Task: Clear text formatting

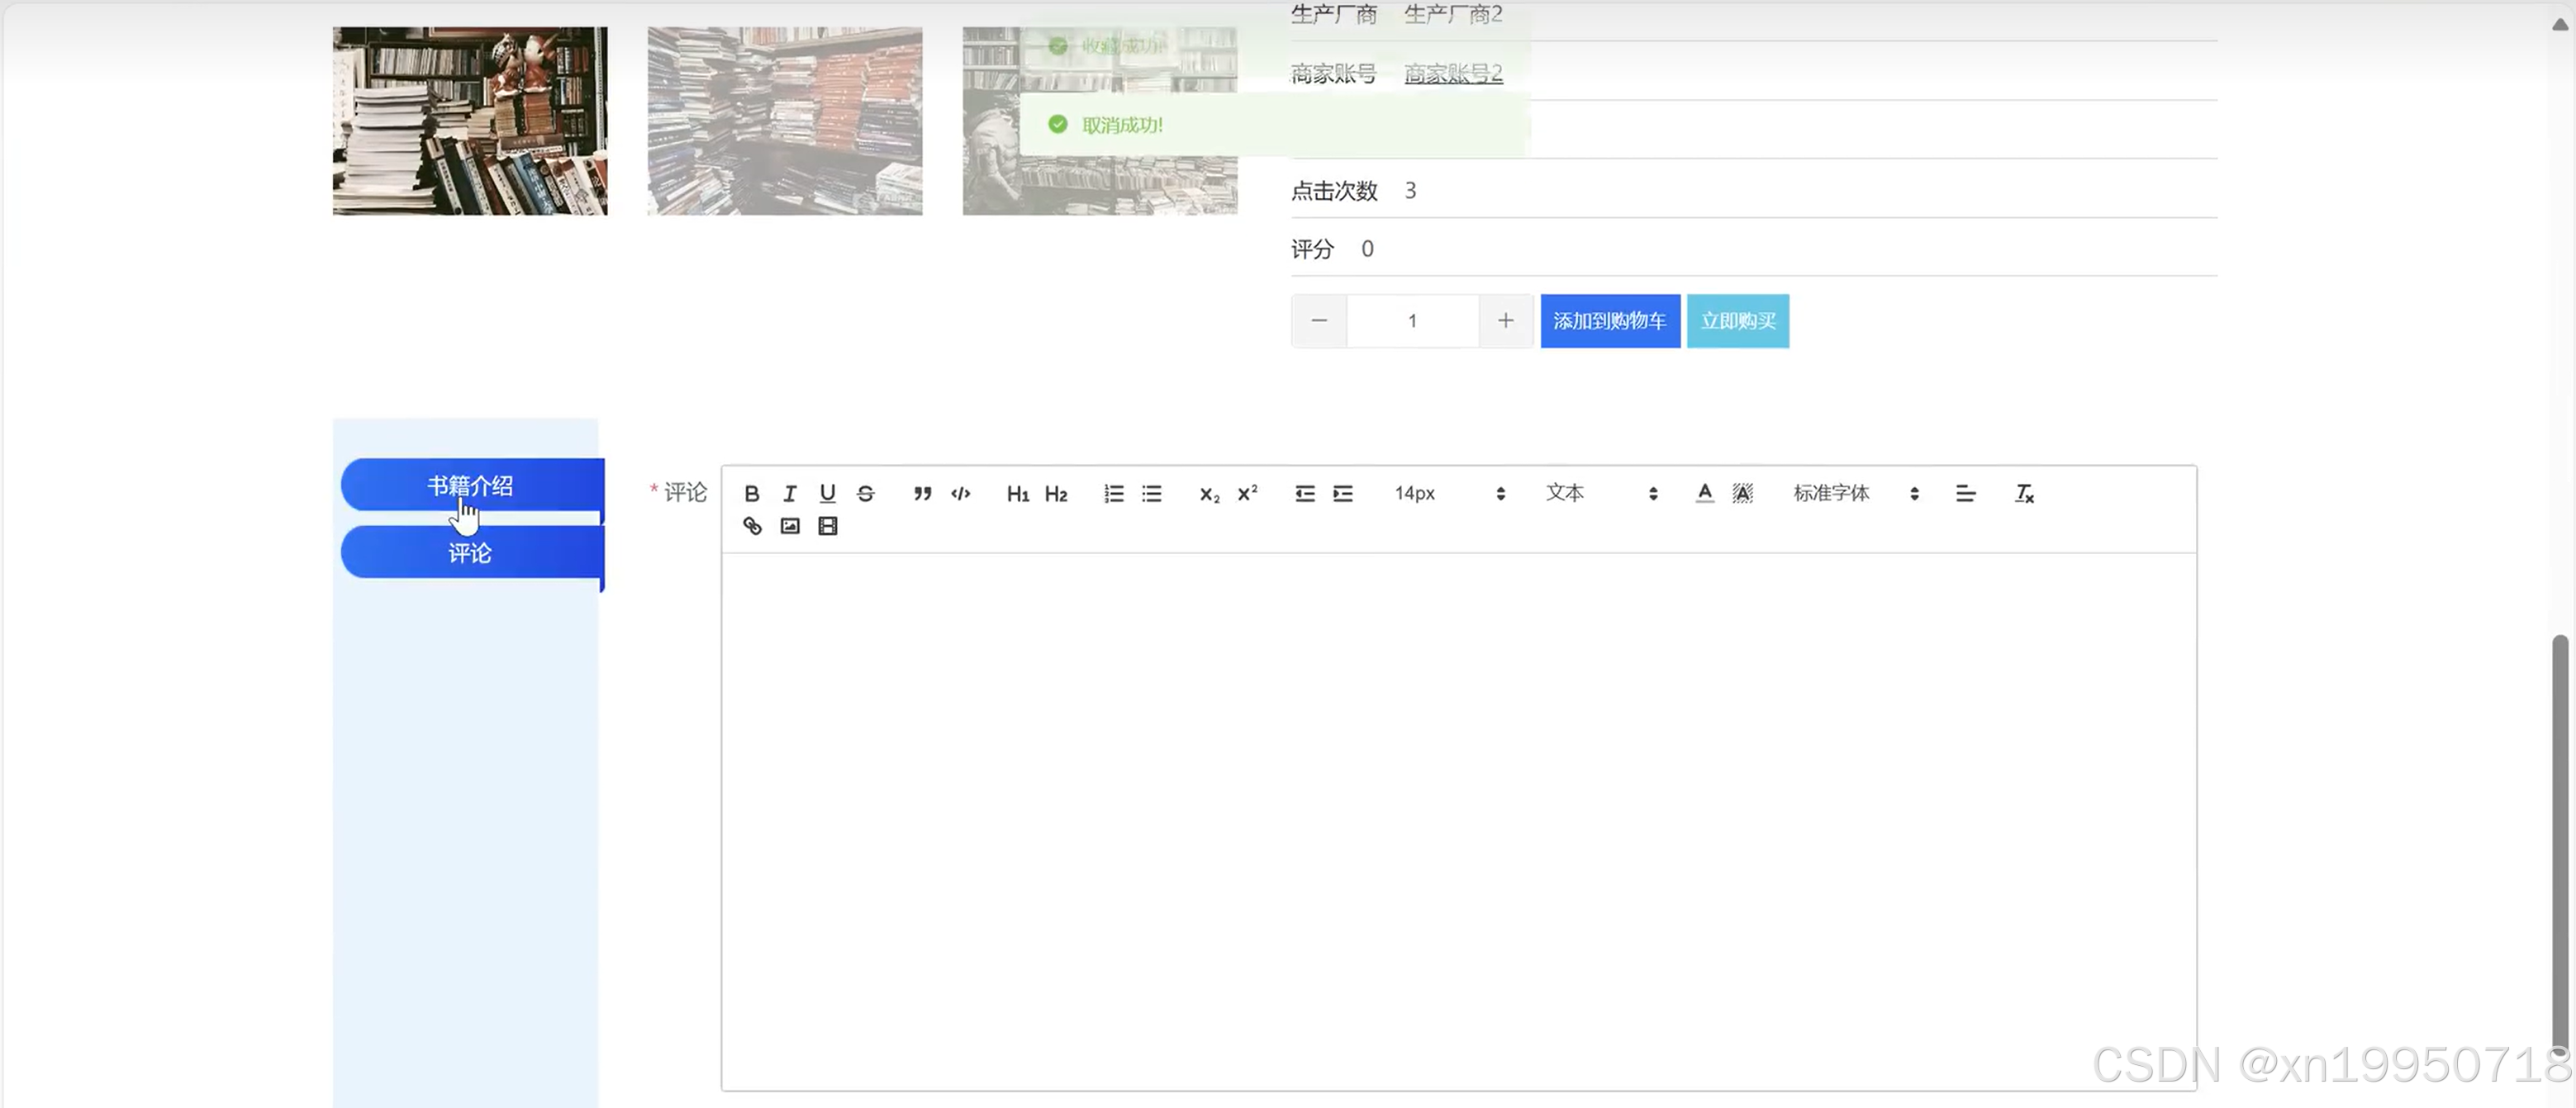Action: 2023,494
